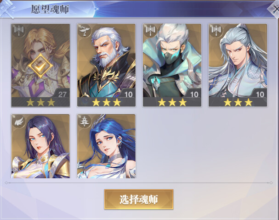Choose the purple-haired armored woman card
279x220 pixels.
tap(40, 146)
